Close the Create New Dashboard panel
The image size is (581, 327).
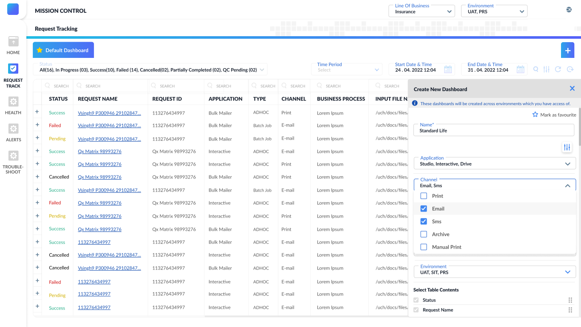coord(572,89)
